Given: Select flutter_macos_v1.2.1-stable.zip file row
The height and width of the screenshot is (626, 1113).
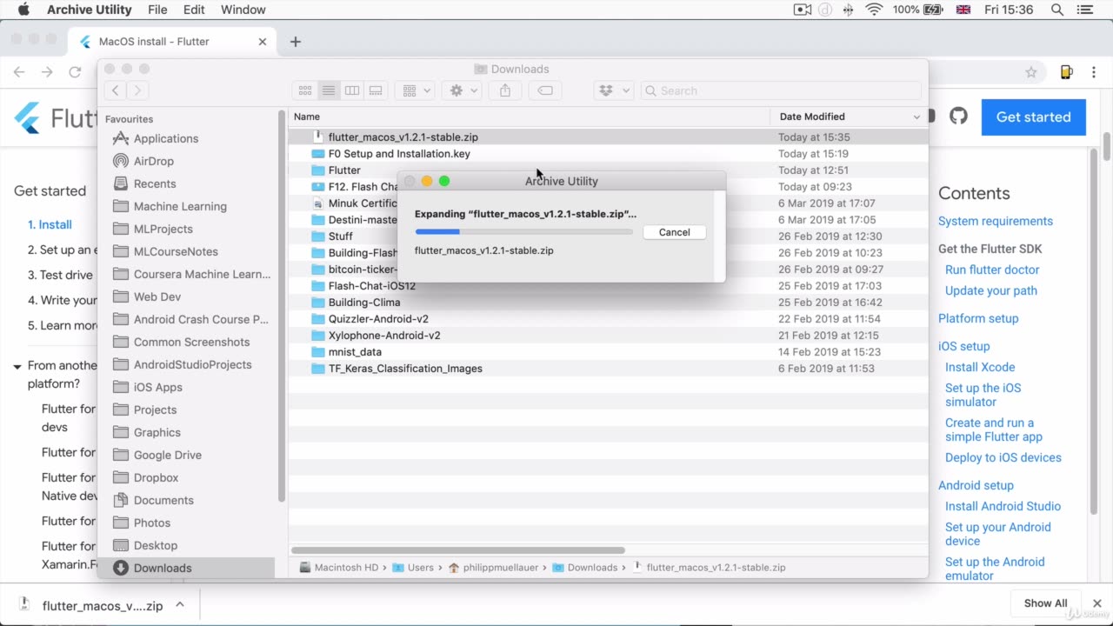Looking at the screenshot, I should [x=608, y=137].
